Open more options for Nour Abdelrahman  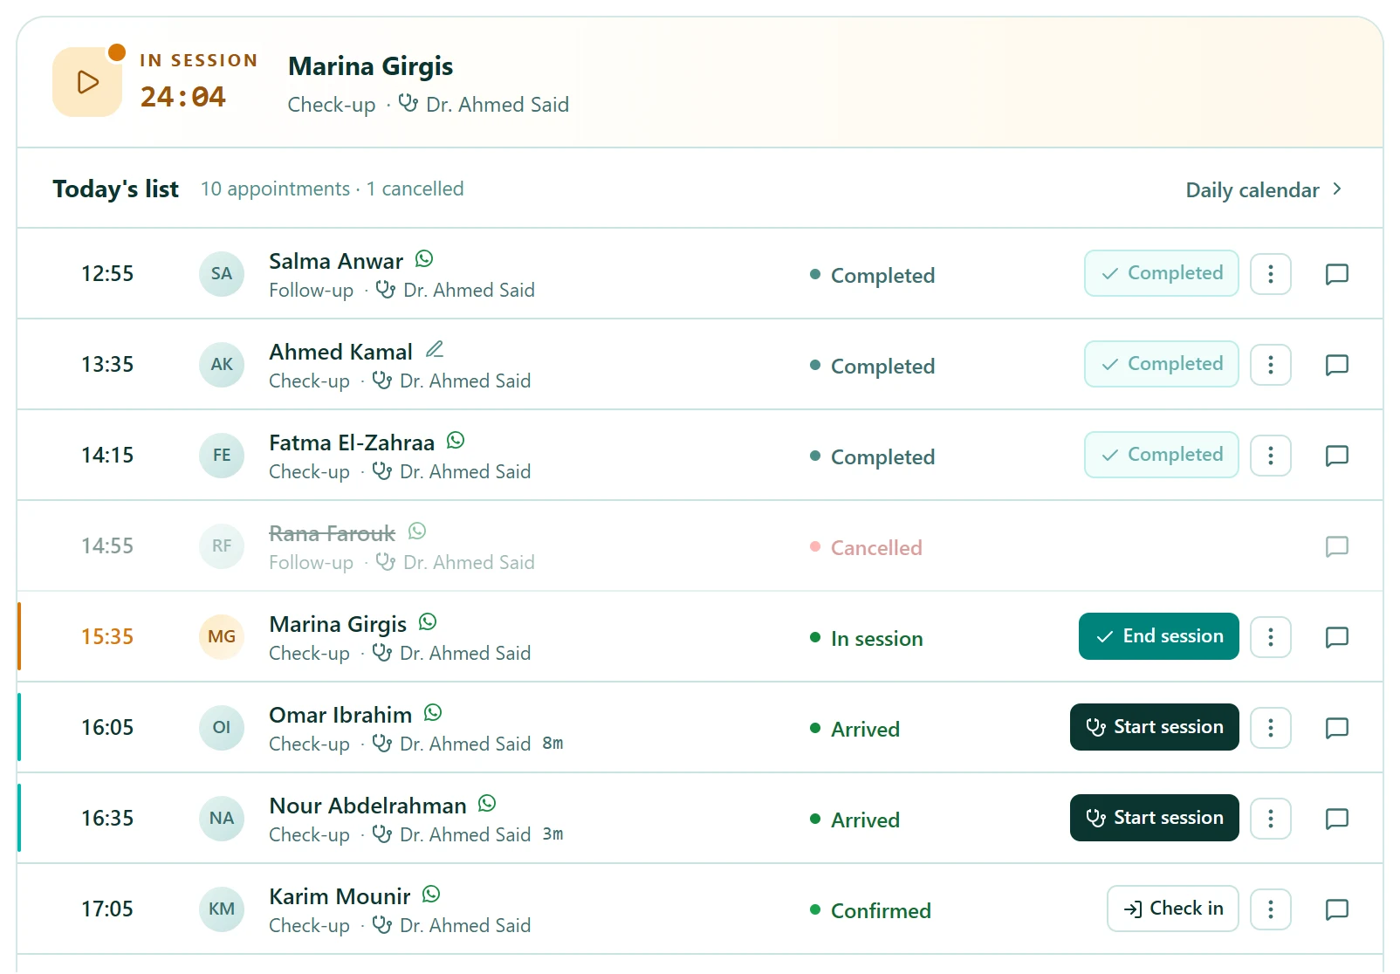coord(1271,819)
